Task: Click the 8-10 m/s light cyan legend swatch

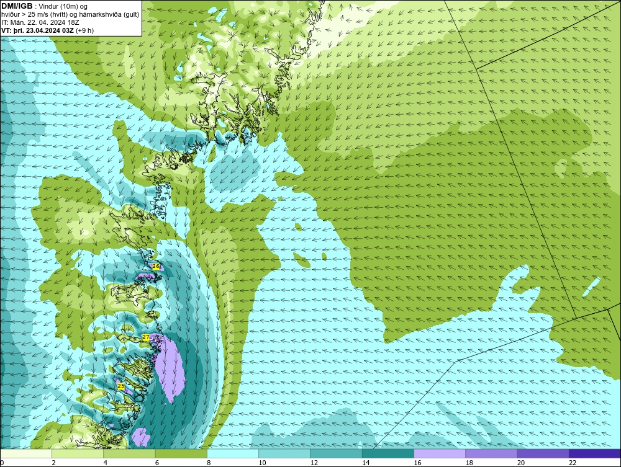Action: click(x=233, y=453)
